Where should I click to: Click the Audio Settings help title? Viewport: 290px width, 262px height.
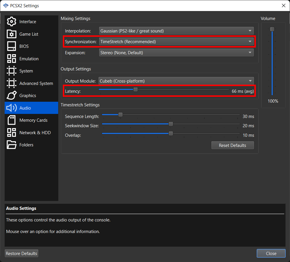coord(21,208)
